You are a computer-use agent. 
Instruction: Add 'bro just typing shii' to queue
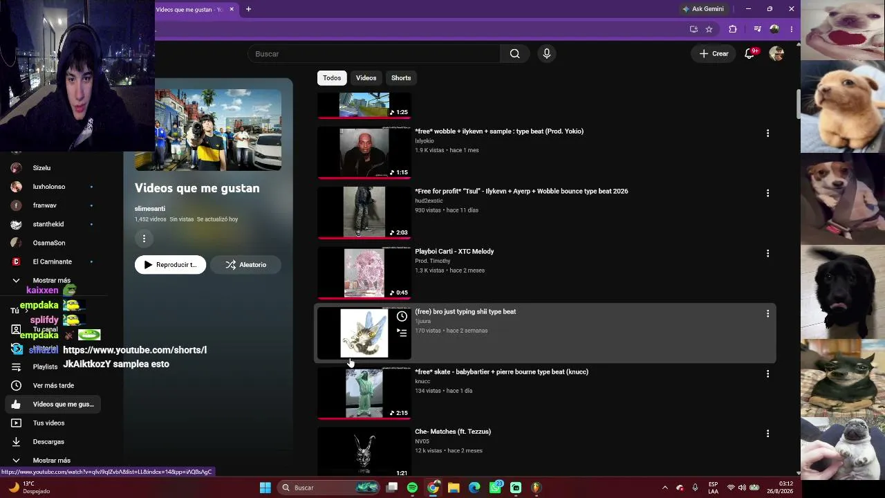(x=402, y=333)
